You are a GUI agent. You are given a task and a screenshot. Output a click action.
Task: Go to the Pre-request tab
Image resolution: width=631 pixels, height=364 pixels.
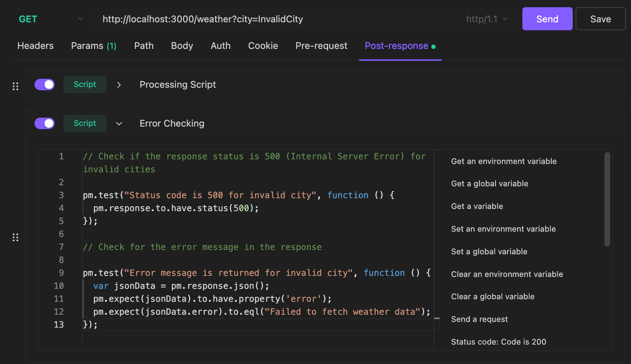321,46
